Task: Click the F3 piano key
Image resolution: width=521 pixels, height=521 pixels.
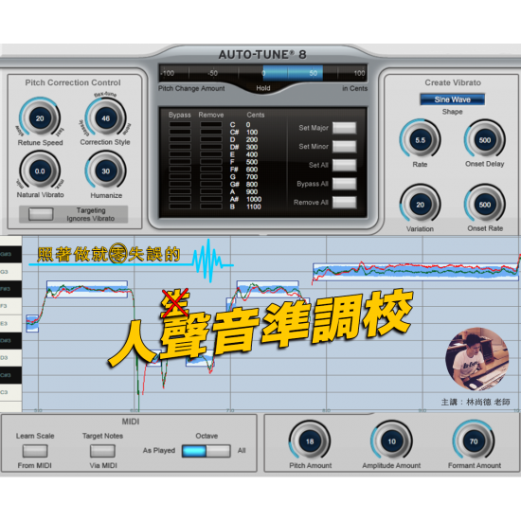Action: [10, 306]
